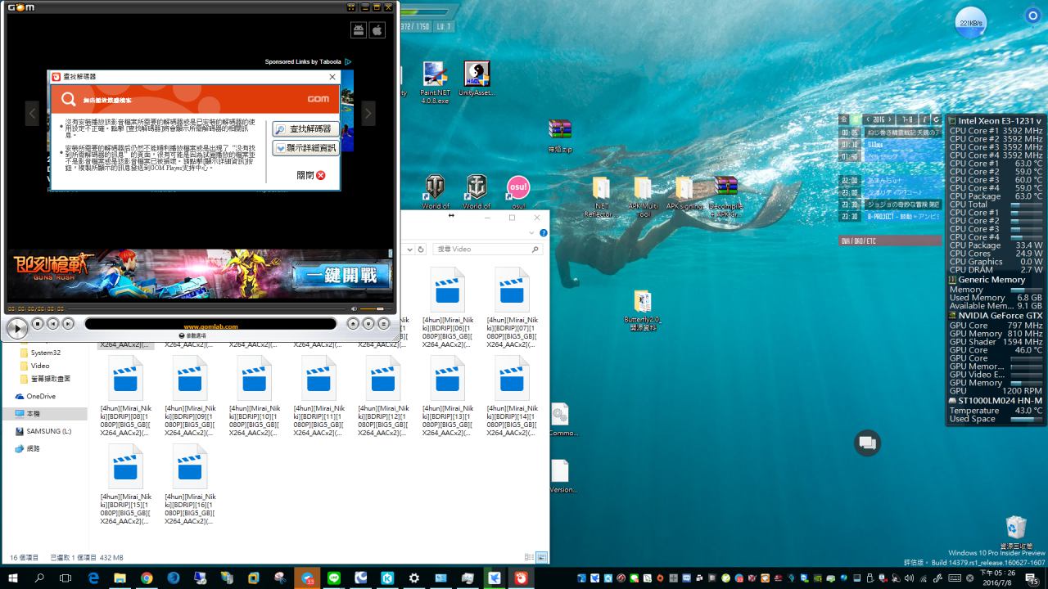Click the next arrow on sponsored links

tap(368, 113)
